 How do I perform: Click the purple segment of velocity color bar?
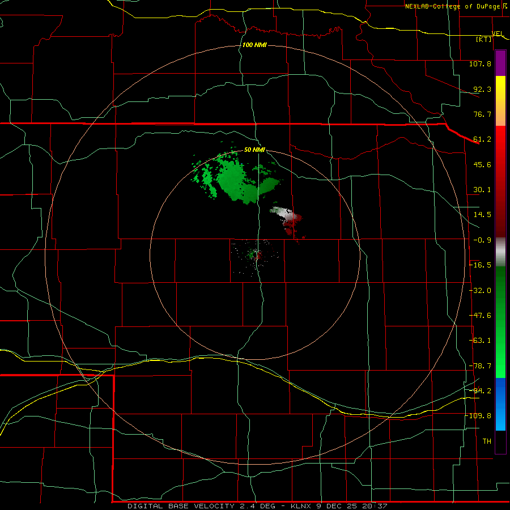click(500, 63)
